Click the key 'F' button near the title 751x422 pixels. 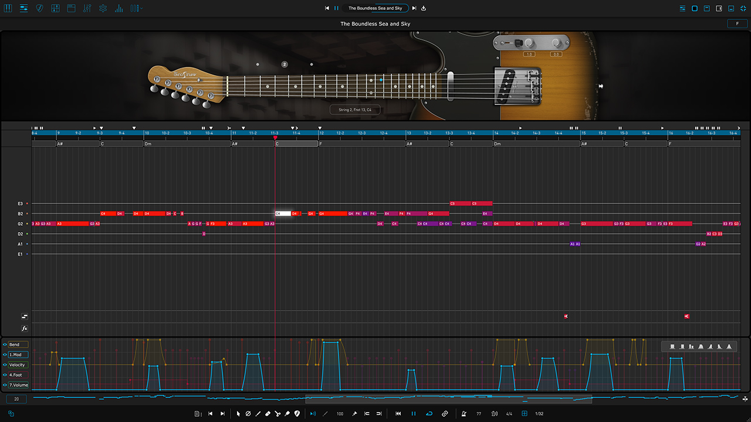pyautogui.click(x=738, y=23)
